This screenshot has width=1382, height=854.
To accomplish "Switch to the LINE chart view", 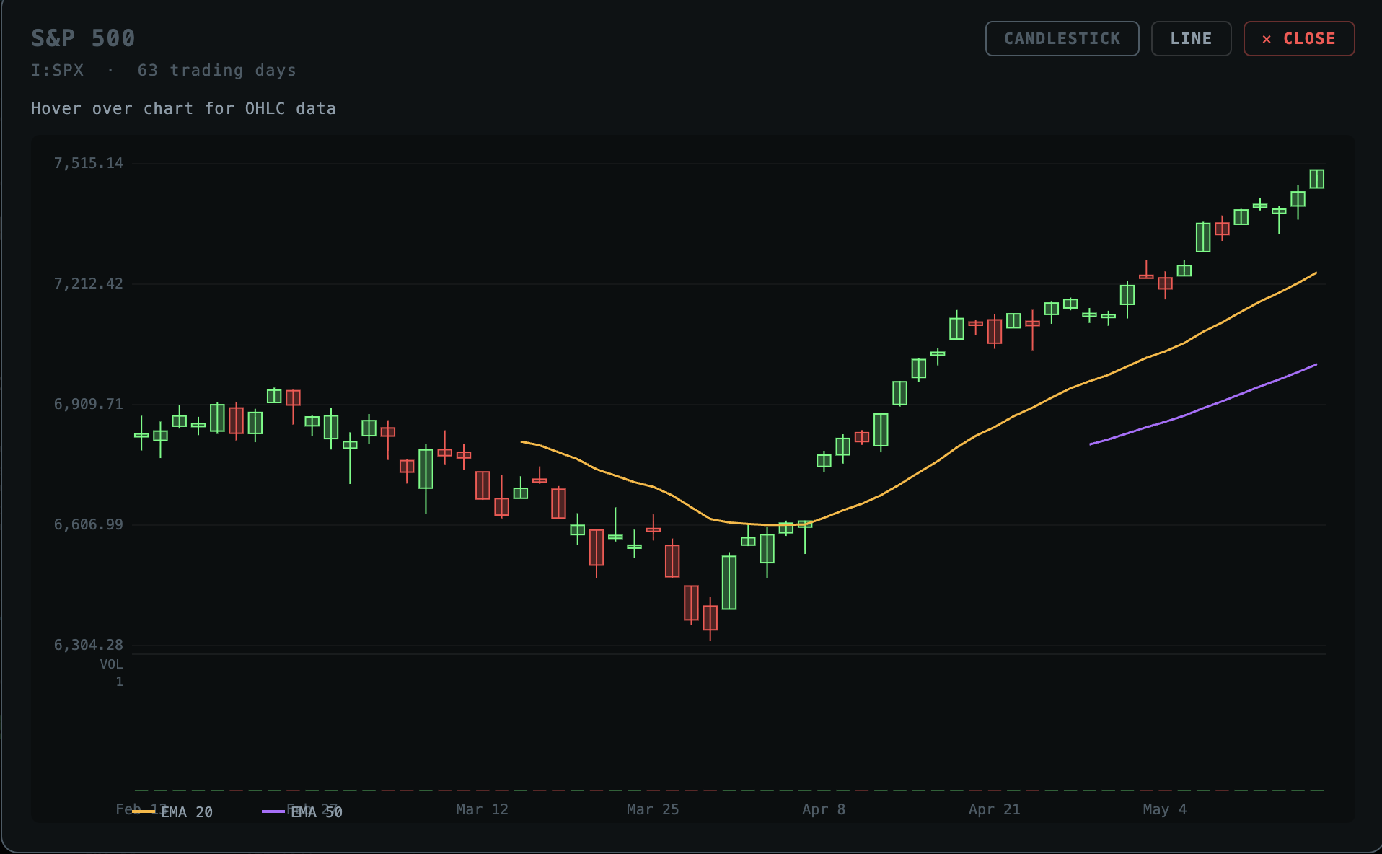I will pos(1191,39).
